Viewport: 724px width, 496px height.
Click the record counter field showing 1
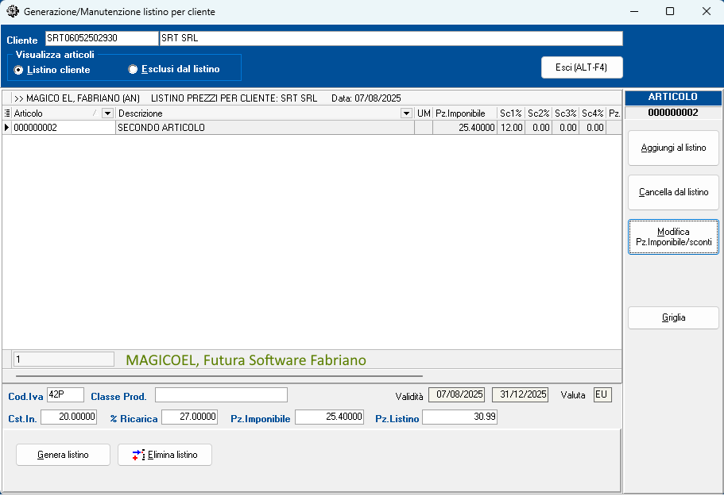pyautogui.click(x=64, y=360)
